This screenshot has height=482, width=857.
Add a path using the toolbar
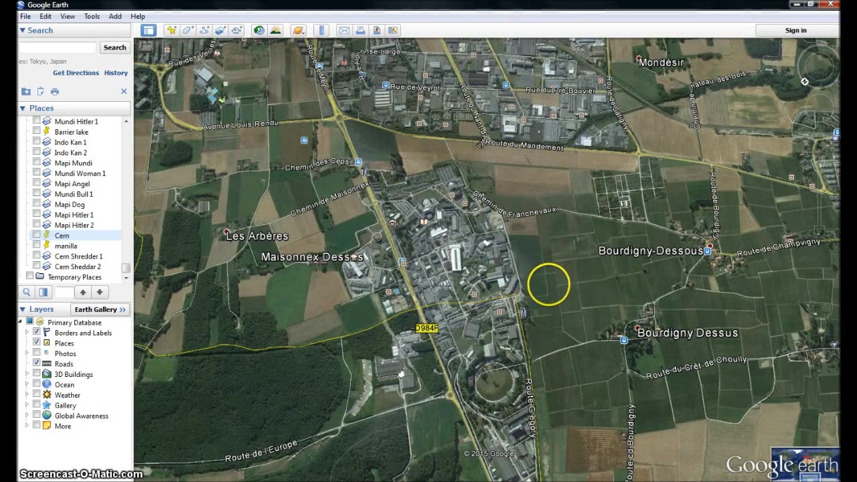(x=204, y=30)
